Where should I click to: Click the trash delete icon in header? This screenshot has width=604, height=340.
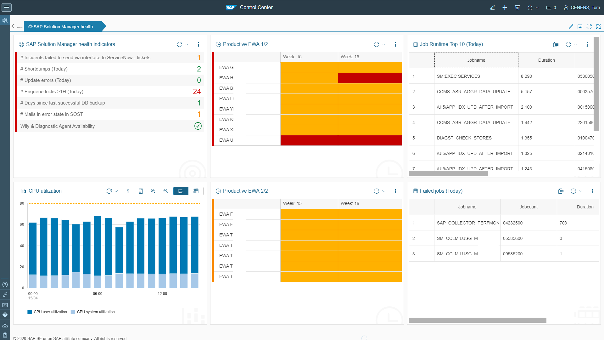517,8
